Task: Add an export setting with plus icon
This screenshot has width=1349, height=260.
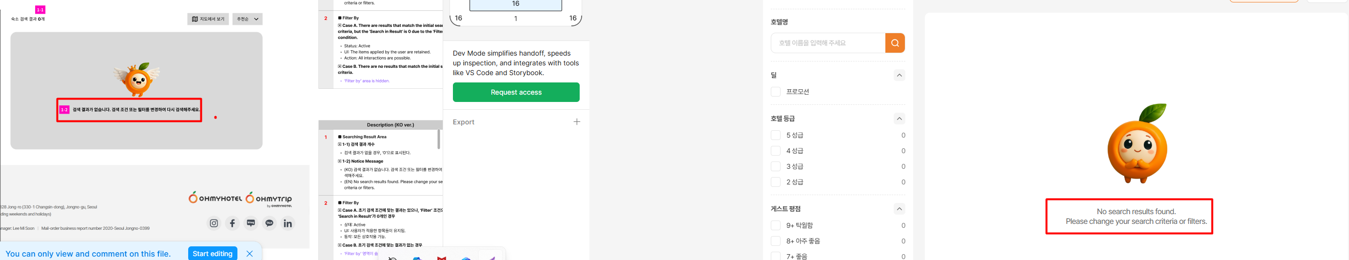Action: pyautogui.click(x=577, y=122)
